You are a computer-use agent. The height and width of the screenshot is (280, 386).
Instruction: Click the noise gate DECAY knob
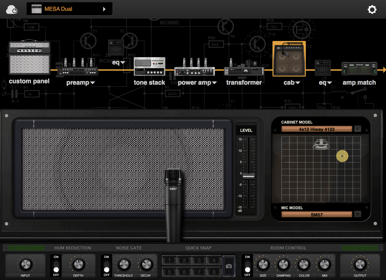click(x=146, y=264)
